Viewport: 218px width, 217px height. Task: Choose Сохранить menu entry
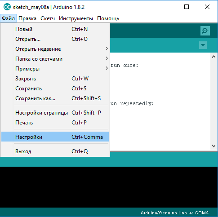[x=55, y=89]
